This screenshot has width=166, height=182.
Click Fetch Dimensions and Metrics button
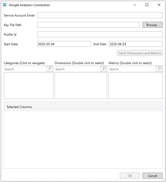click(140, 53)
